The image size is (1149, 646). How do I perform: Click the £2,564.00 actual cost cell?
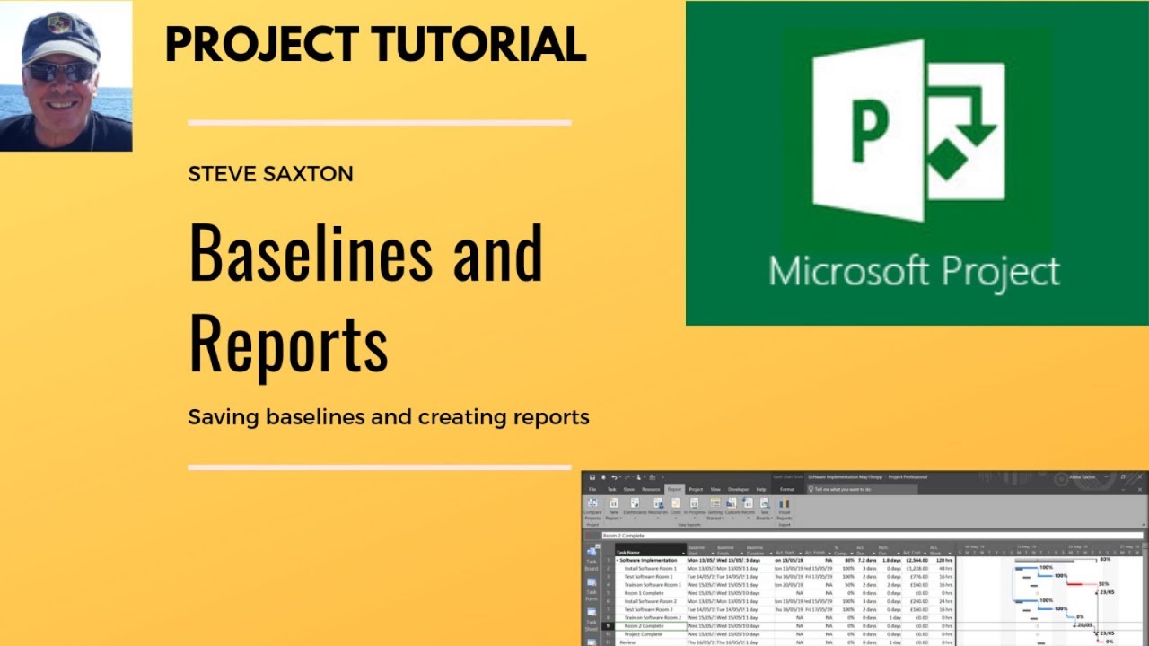[x=917, y=560]
